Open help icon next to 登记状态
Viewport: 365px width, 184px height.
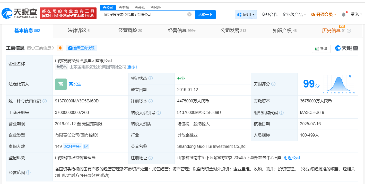pos(151,79)
